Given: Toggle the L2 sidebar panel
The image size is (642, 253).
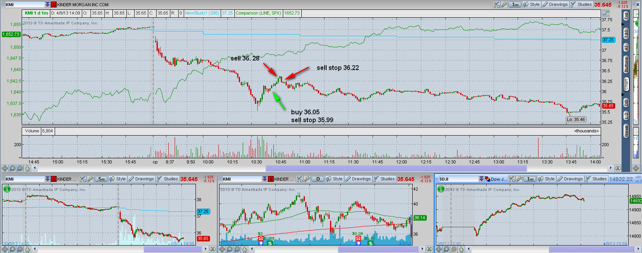Looking at the screenshot, I should 626,115.
